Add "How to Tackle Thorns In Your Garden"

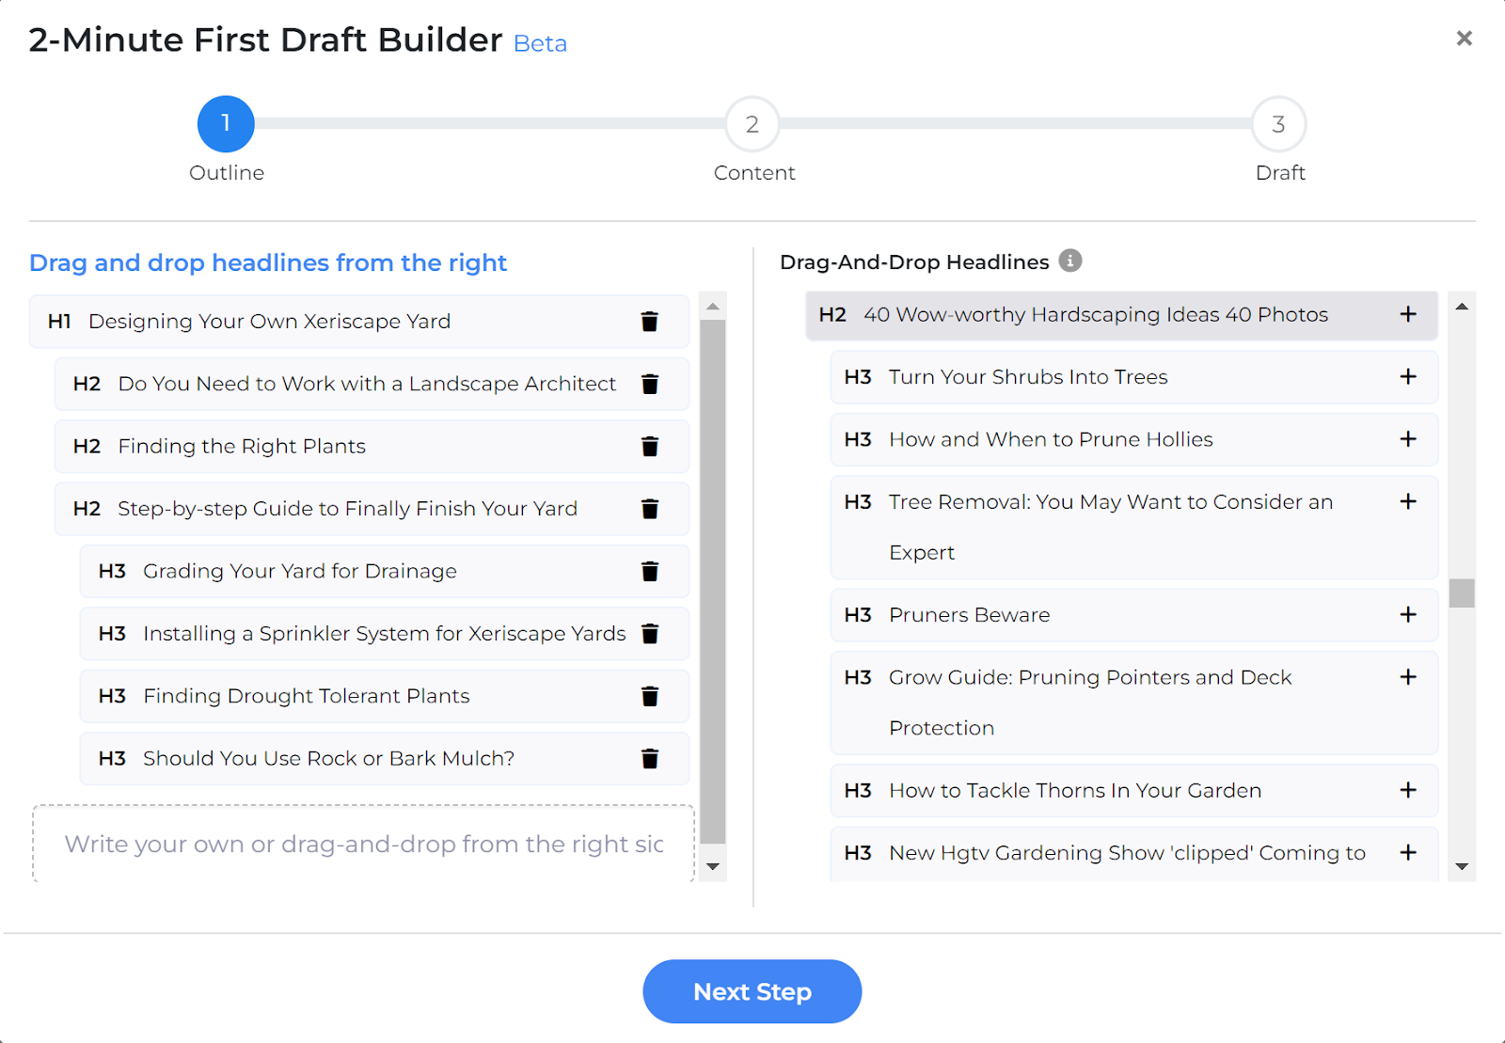pos(1408,790)
